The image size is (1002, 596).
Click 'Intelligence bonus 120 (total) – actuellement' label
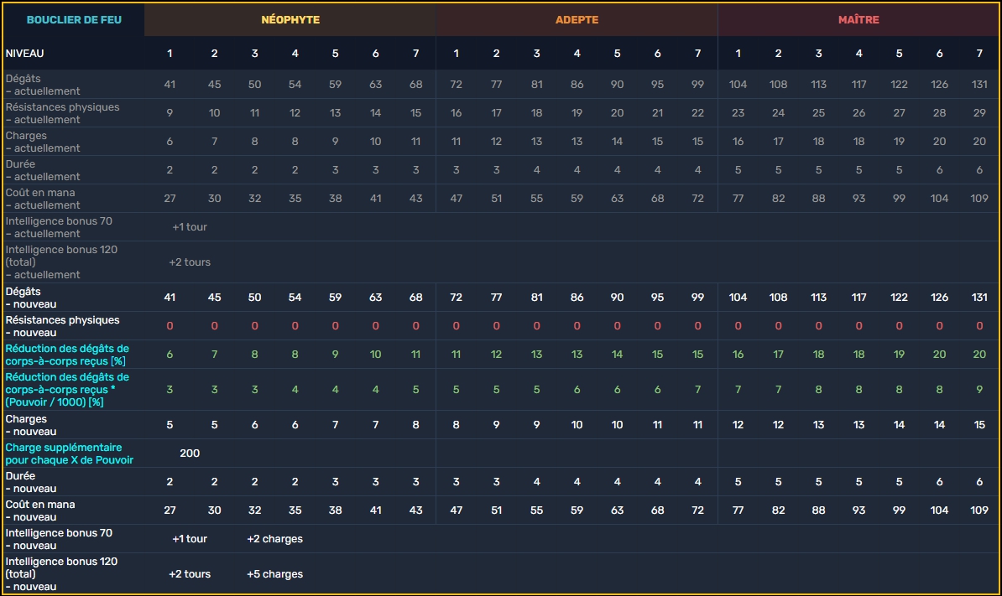click(x=61, y=262)
